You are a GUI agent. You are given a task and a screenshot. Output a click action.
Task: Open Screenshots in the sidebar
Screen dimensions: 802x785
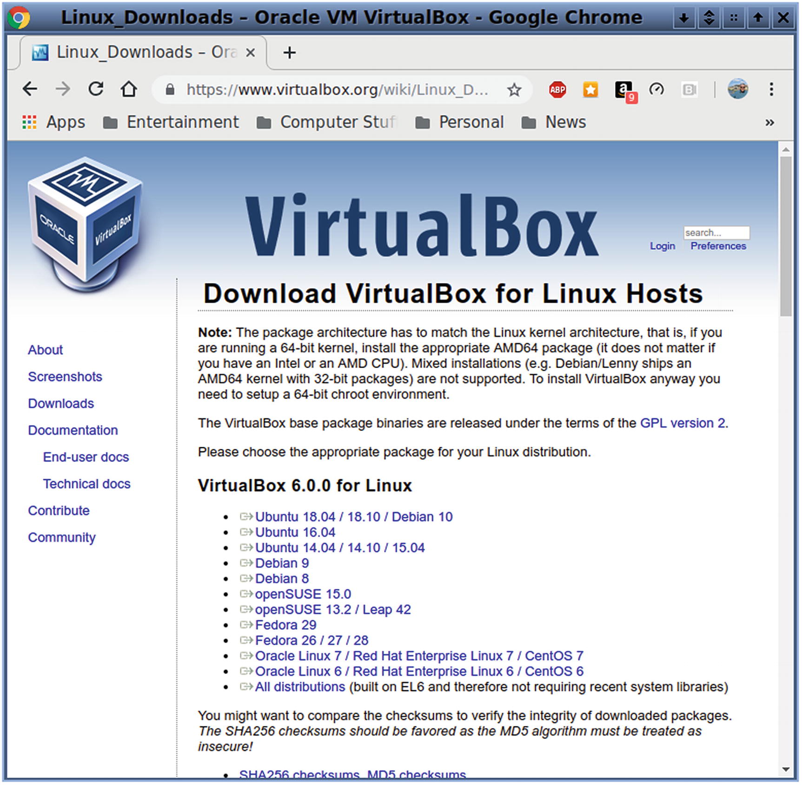pos(65,376)
